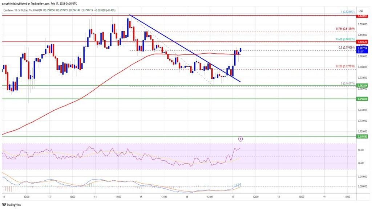Image resolution: width=372 pixels, height=209 pixels.
Task: Select the 0.618 Fibonacci level label
Action: point(345,39)
